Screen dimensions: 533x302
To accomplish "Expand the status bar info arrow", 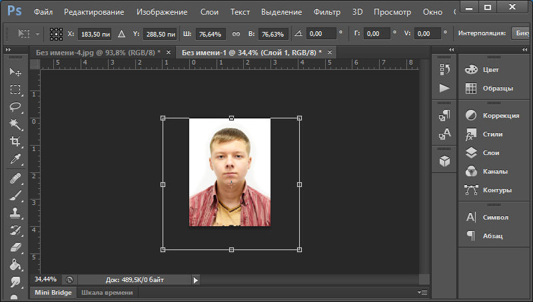I will pos(196,280).
